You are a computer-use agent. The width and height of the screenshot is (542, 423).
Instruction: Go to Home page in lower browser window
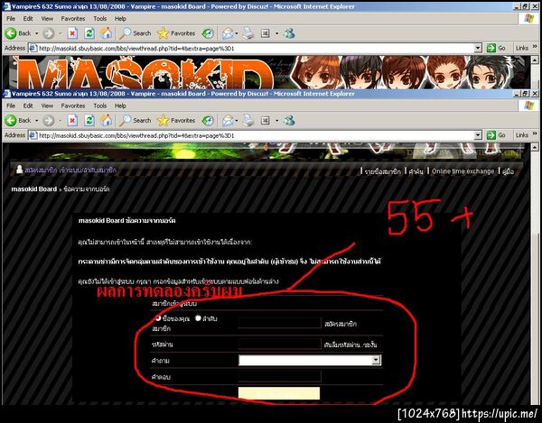pos(106,121)
